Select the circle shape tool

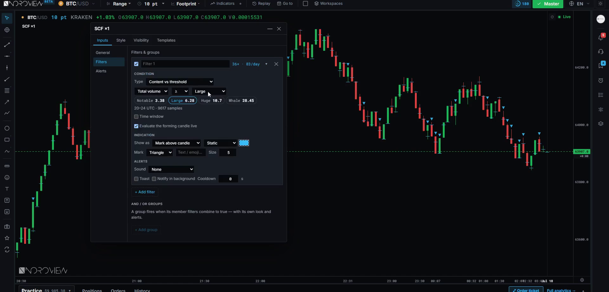point(7,128)
